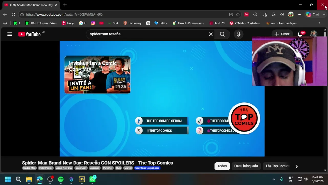The height and width of the screenshot is (185, 328).
Task: Click the Crear button
Action: [x=282, y=34]
